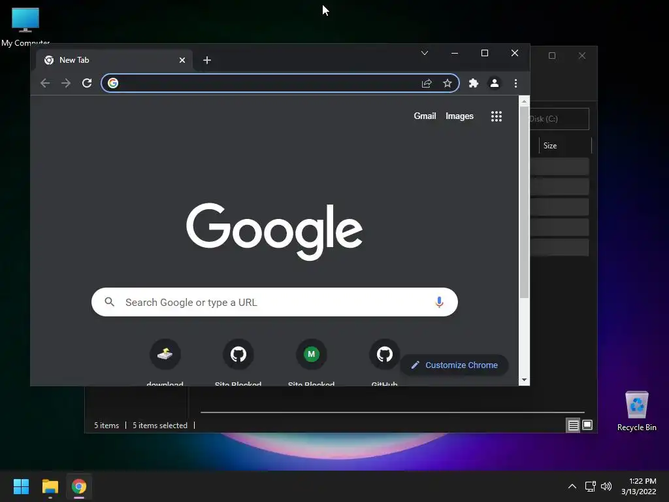Viewport: 669px width, 502px height.
Task: Click the horizontal scrollbar in File Explorer
Action: point(393,412)
